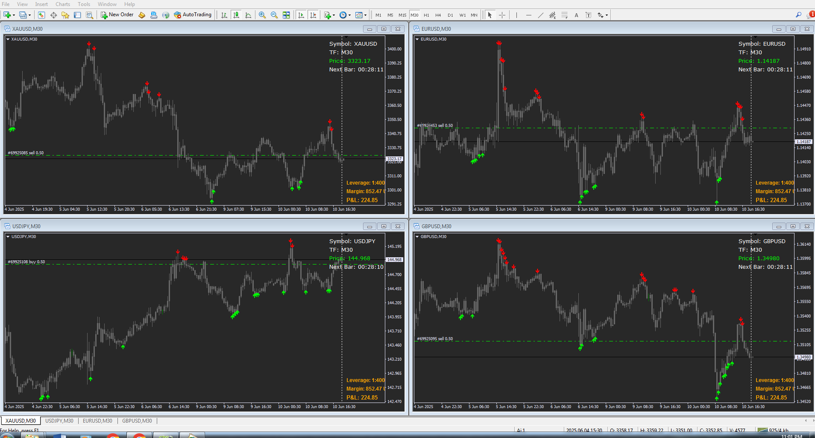Click the triangle beside XAUUSD,M30 chart label
Screen dimensions: 815x438
(x=8, y=39)
